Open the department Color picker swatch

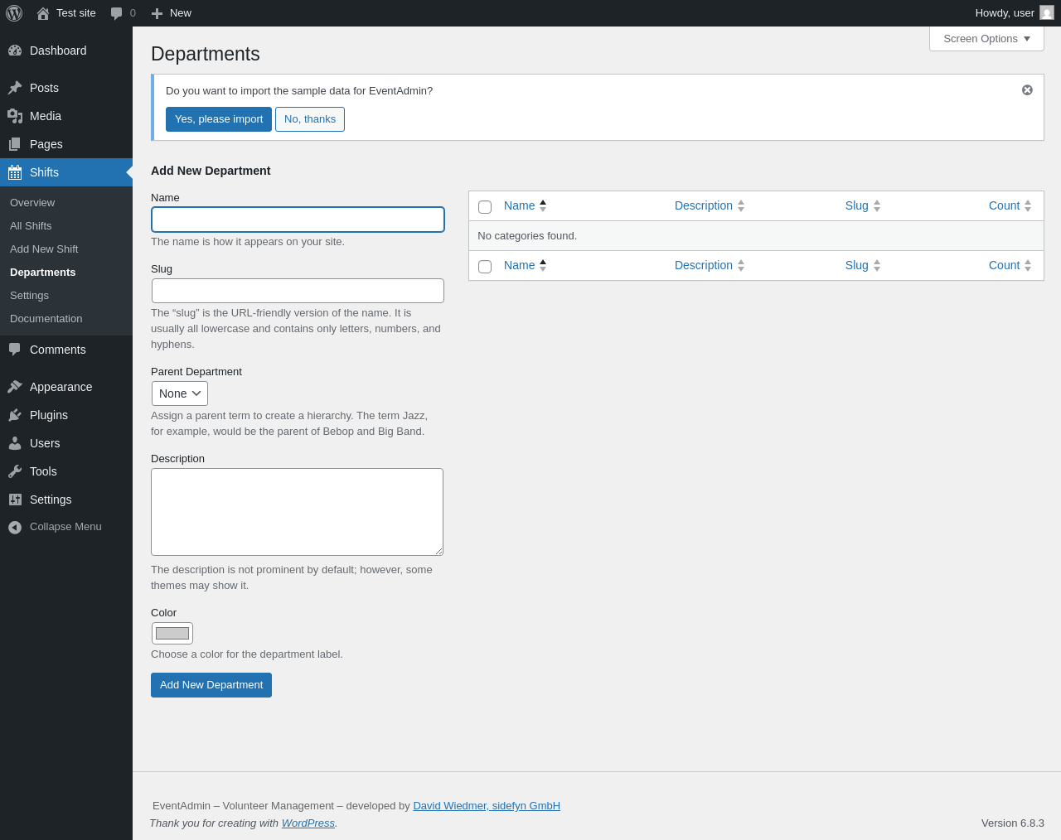(172, 634)
